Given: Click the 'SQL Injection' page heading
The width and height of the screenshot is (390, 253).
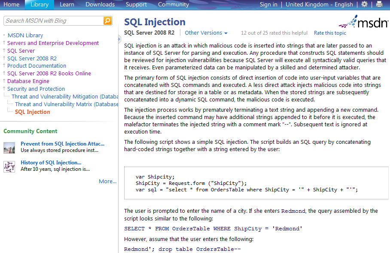Looking at the screenshot, I should 155,22.
